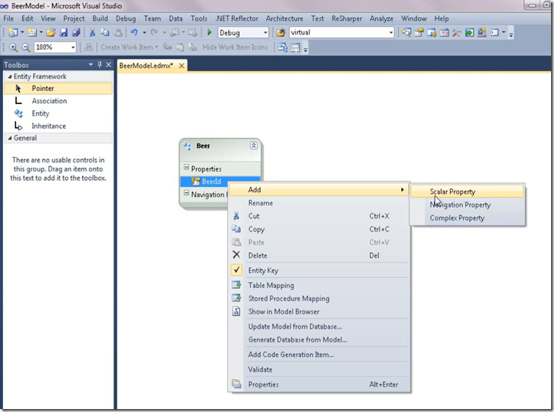This screenshot has width=554, height=412.
Task: Open the File menu
Action: [9, 18]
